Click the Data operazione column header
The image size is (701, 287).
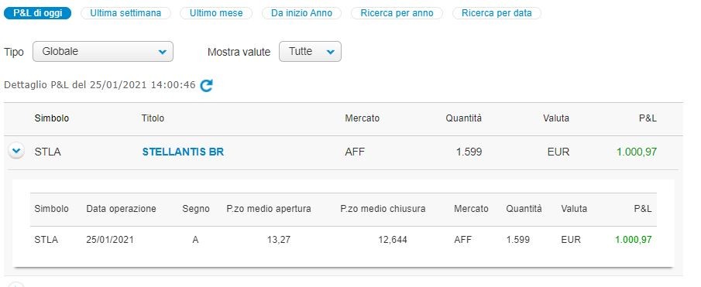tap(121, 209)
